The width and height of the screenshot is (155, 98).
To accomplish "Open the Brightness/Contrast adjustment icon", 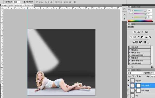I will click(135, 32).
